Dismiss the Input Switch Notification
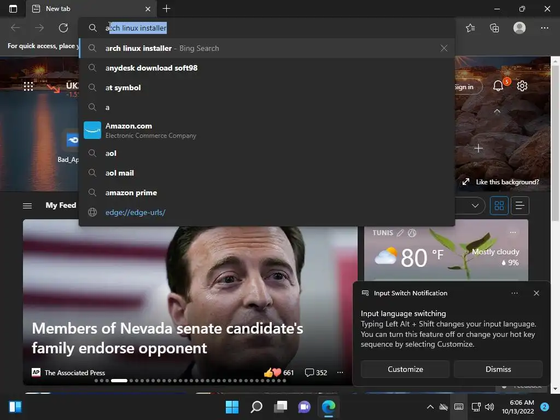 [498, 369]
